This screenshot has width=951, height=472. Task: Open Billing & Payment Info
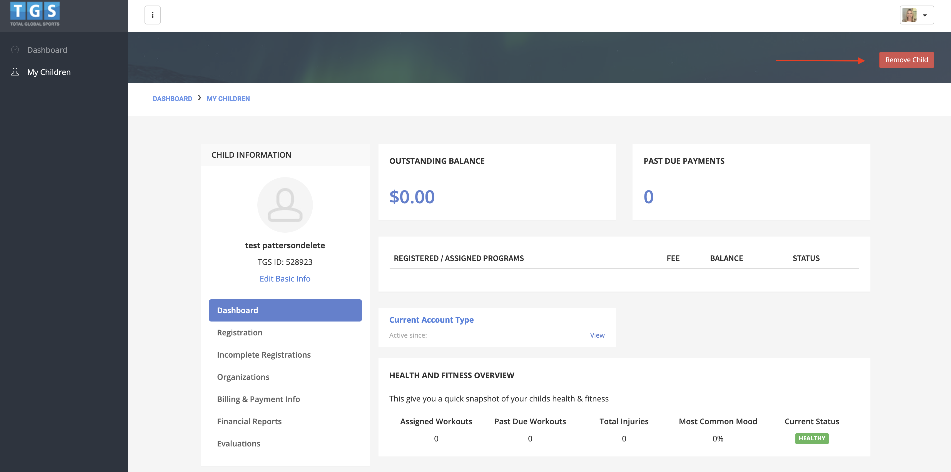[258, 399]
